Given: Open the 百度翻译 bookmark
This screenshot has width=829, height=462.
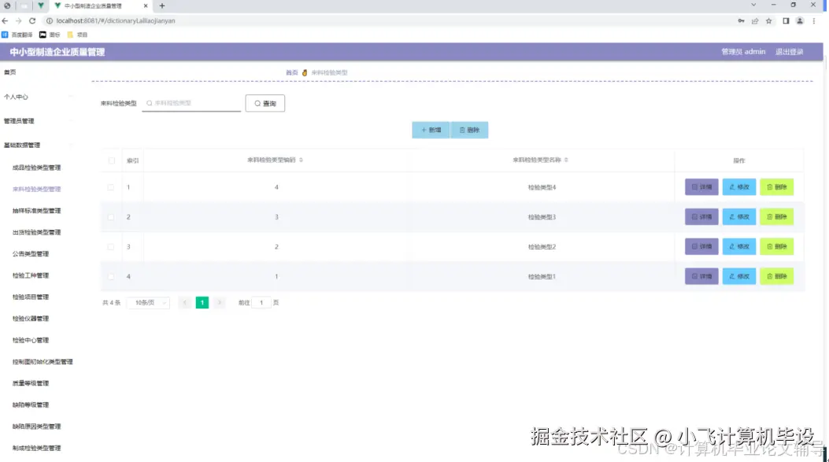Looking at the screenshot, I should click(17, 35).
